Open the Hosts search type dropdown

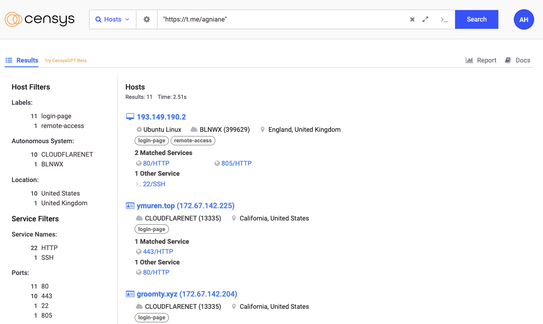point(113,19)
